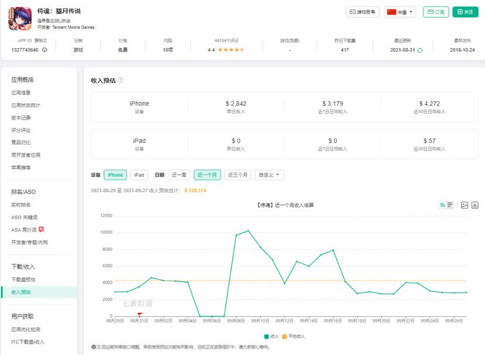This screenshot has width=485, height=355.
Task: Click the red flag marker on the chart
Action: (140, 315)
